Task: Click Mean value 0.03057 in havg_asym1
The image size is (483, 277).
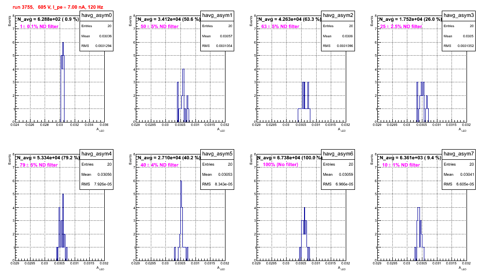Action: coord(226,36)
